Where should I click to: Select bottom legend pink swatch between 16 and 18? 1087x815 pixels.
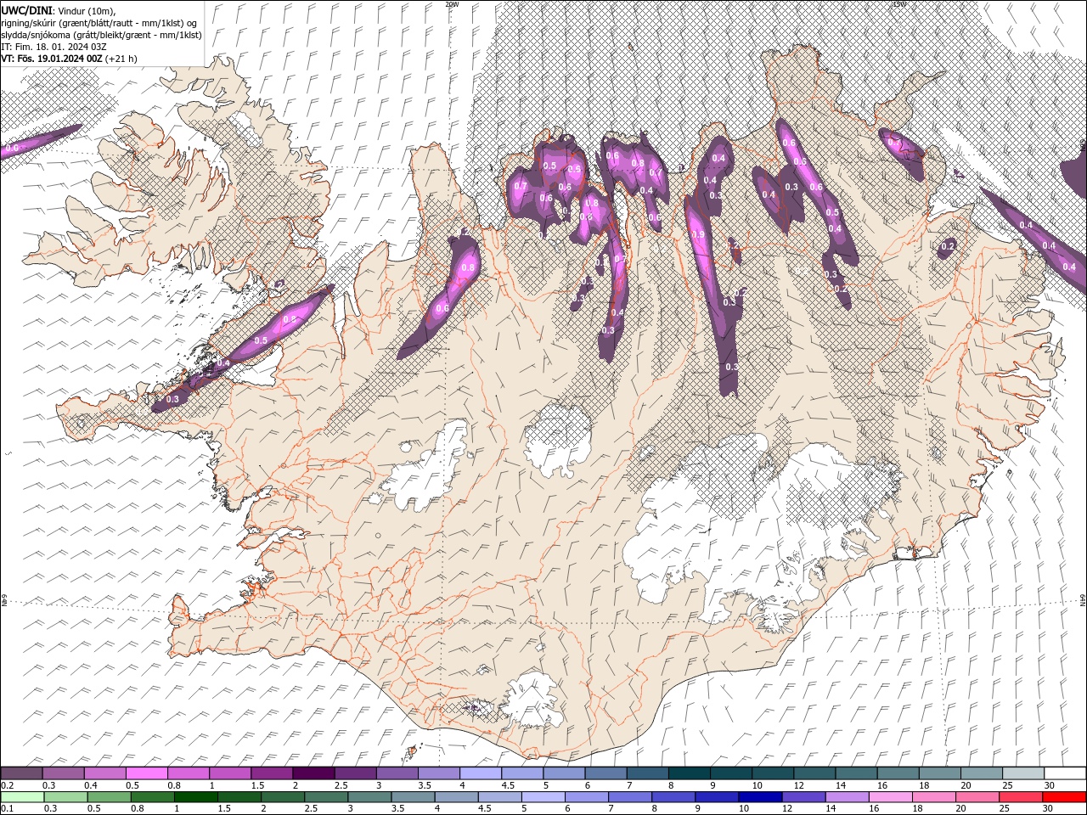[890, 797]
